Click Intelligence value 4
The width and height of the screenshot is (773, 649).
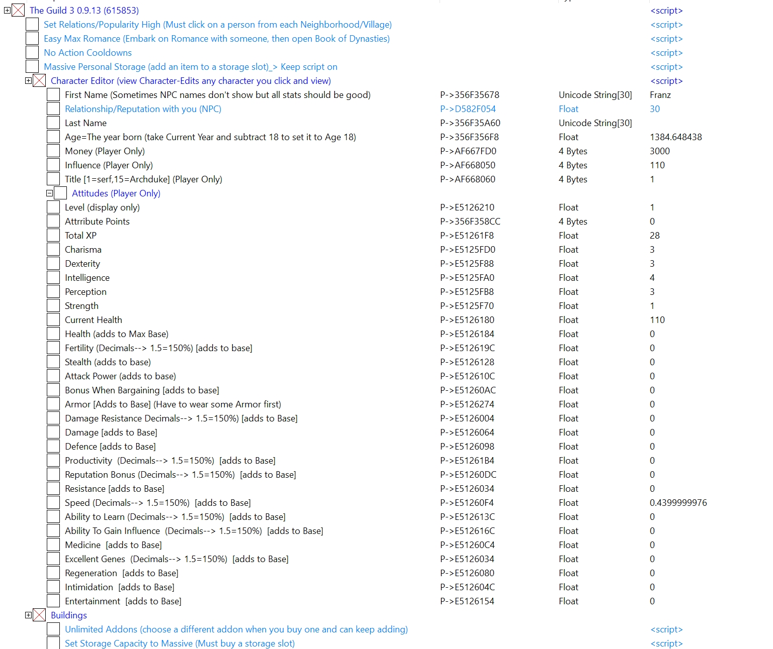click(x=652, y=277)
